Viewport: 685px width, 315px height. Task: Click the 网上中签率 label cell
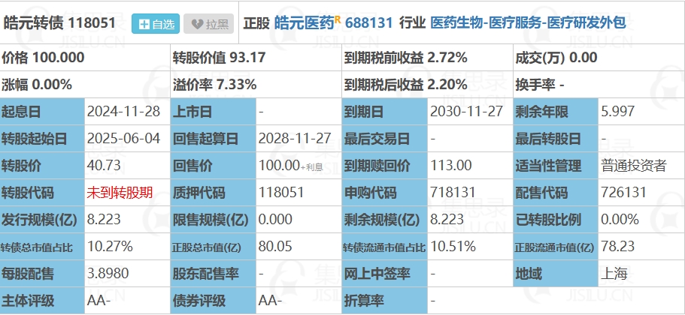(385, 274)
